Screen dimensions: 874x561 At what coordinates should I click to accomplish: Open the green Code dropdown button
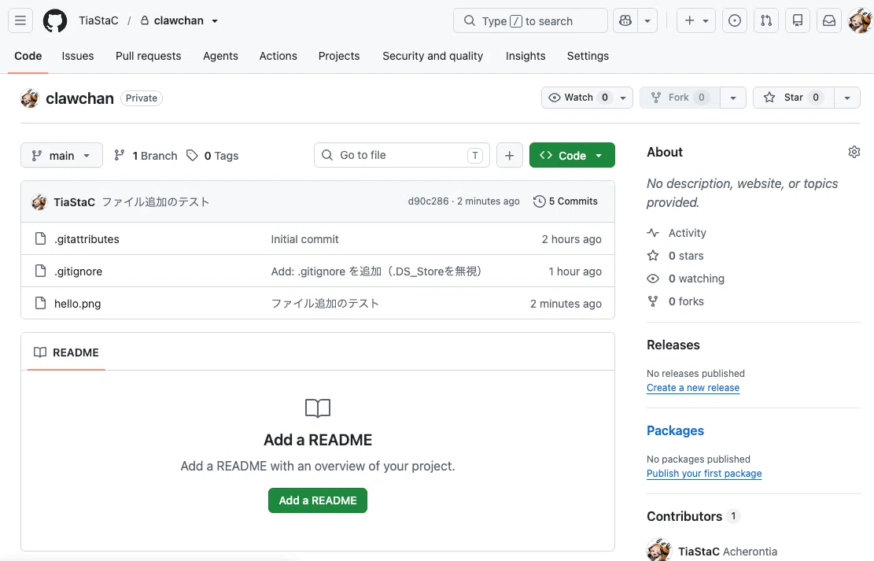(572, 155)
